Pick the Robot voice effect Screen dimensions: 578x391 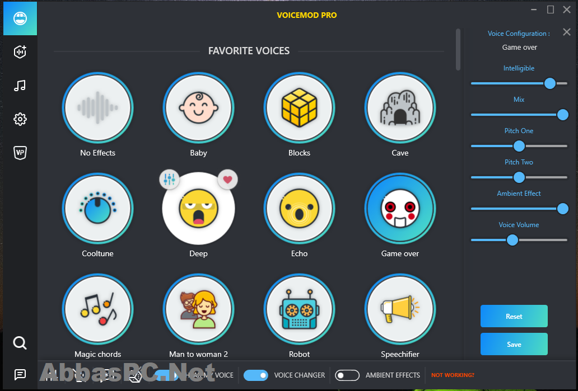[x=299, y=309]
